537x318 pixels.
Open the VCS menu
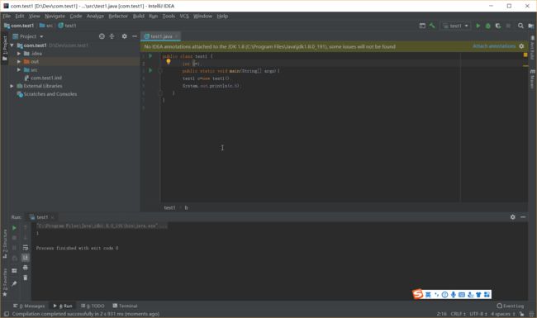[x=184, y=16]
